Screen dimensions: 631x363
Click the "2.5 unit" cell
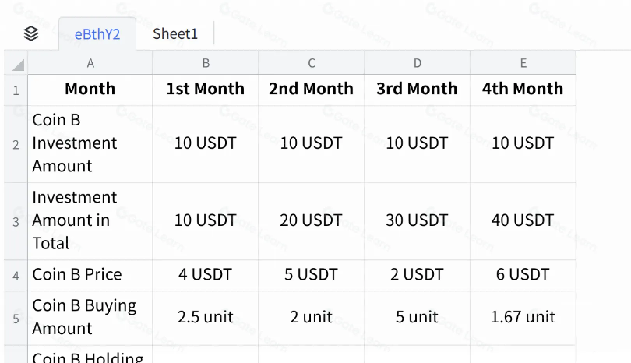(x=205, y=317)
